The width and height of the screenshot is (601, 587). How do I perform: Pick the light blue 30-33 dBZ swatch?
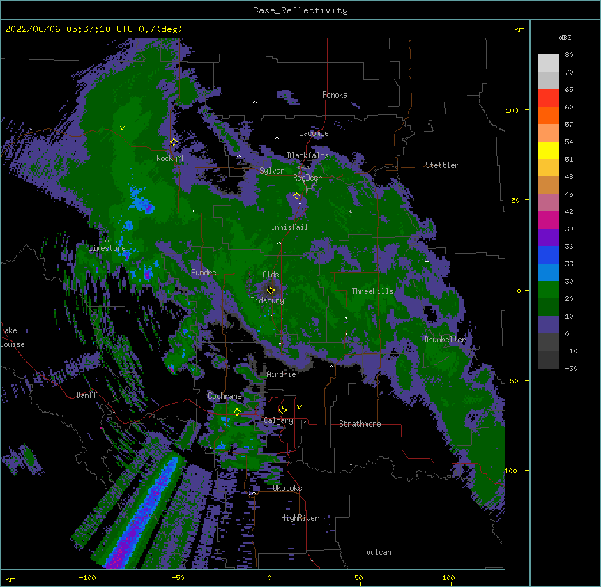tap(548, 273)
